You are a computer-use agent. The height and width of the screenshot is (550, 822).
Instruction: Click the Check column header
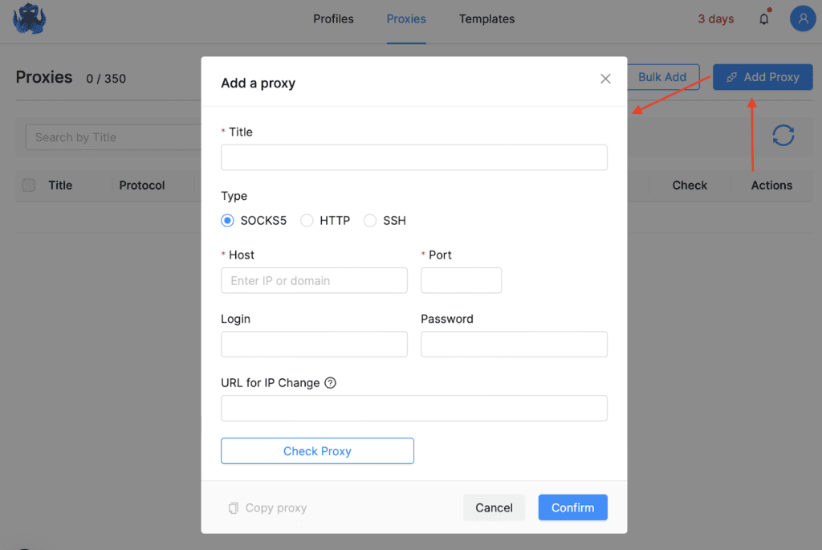(690, 185)
